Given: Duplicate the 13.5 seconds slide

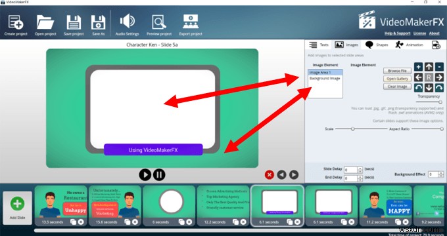Looking at the screenshot, I should coord(73,222).
